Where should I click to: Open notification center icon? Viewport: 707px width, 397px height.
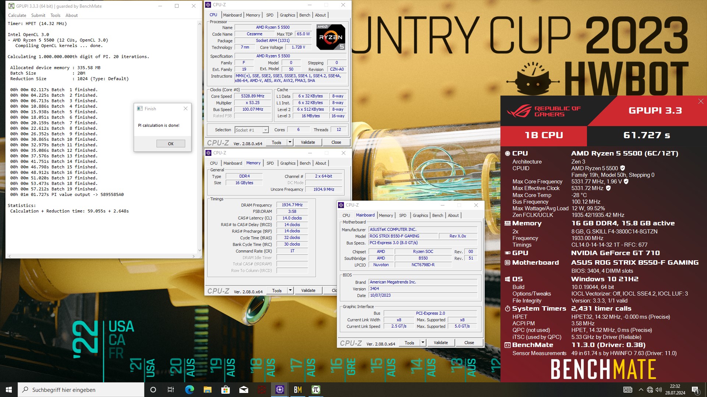tap(695, 390)
